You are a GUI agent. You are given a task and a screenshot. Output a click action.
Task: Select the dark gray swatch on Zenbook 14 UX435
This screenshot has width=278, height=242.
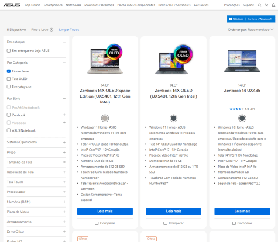tap(242, 118)
